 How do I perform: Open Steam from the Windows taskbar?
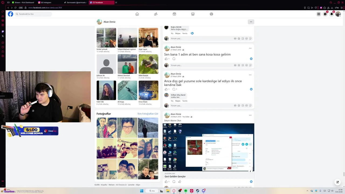pos(198,191)
